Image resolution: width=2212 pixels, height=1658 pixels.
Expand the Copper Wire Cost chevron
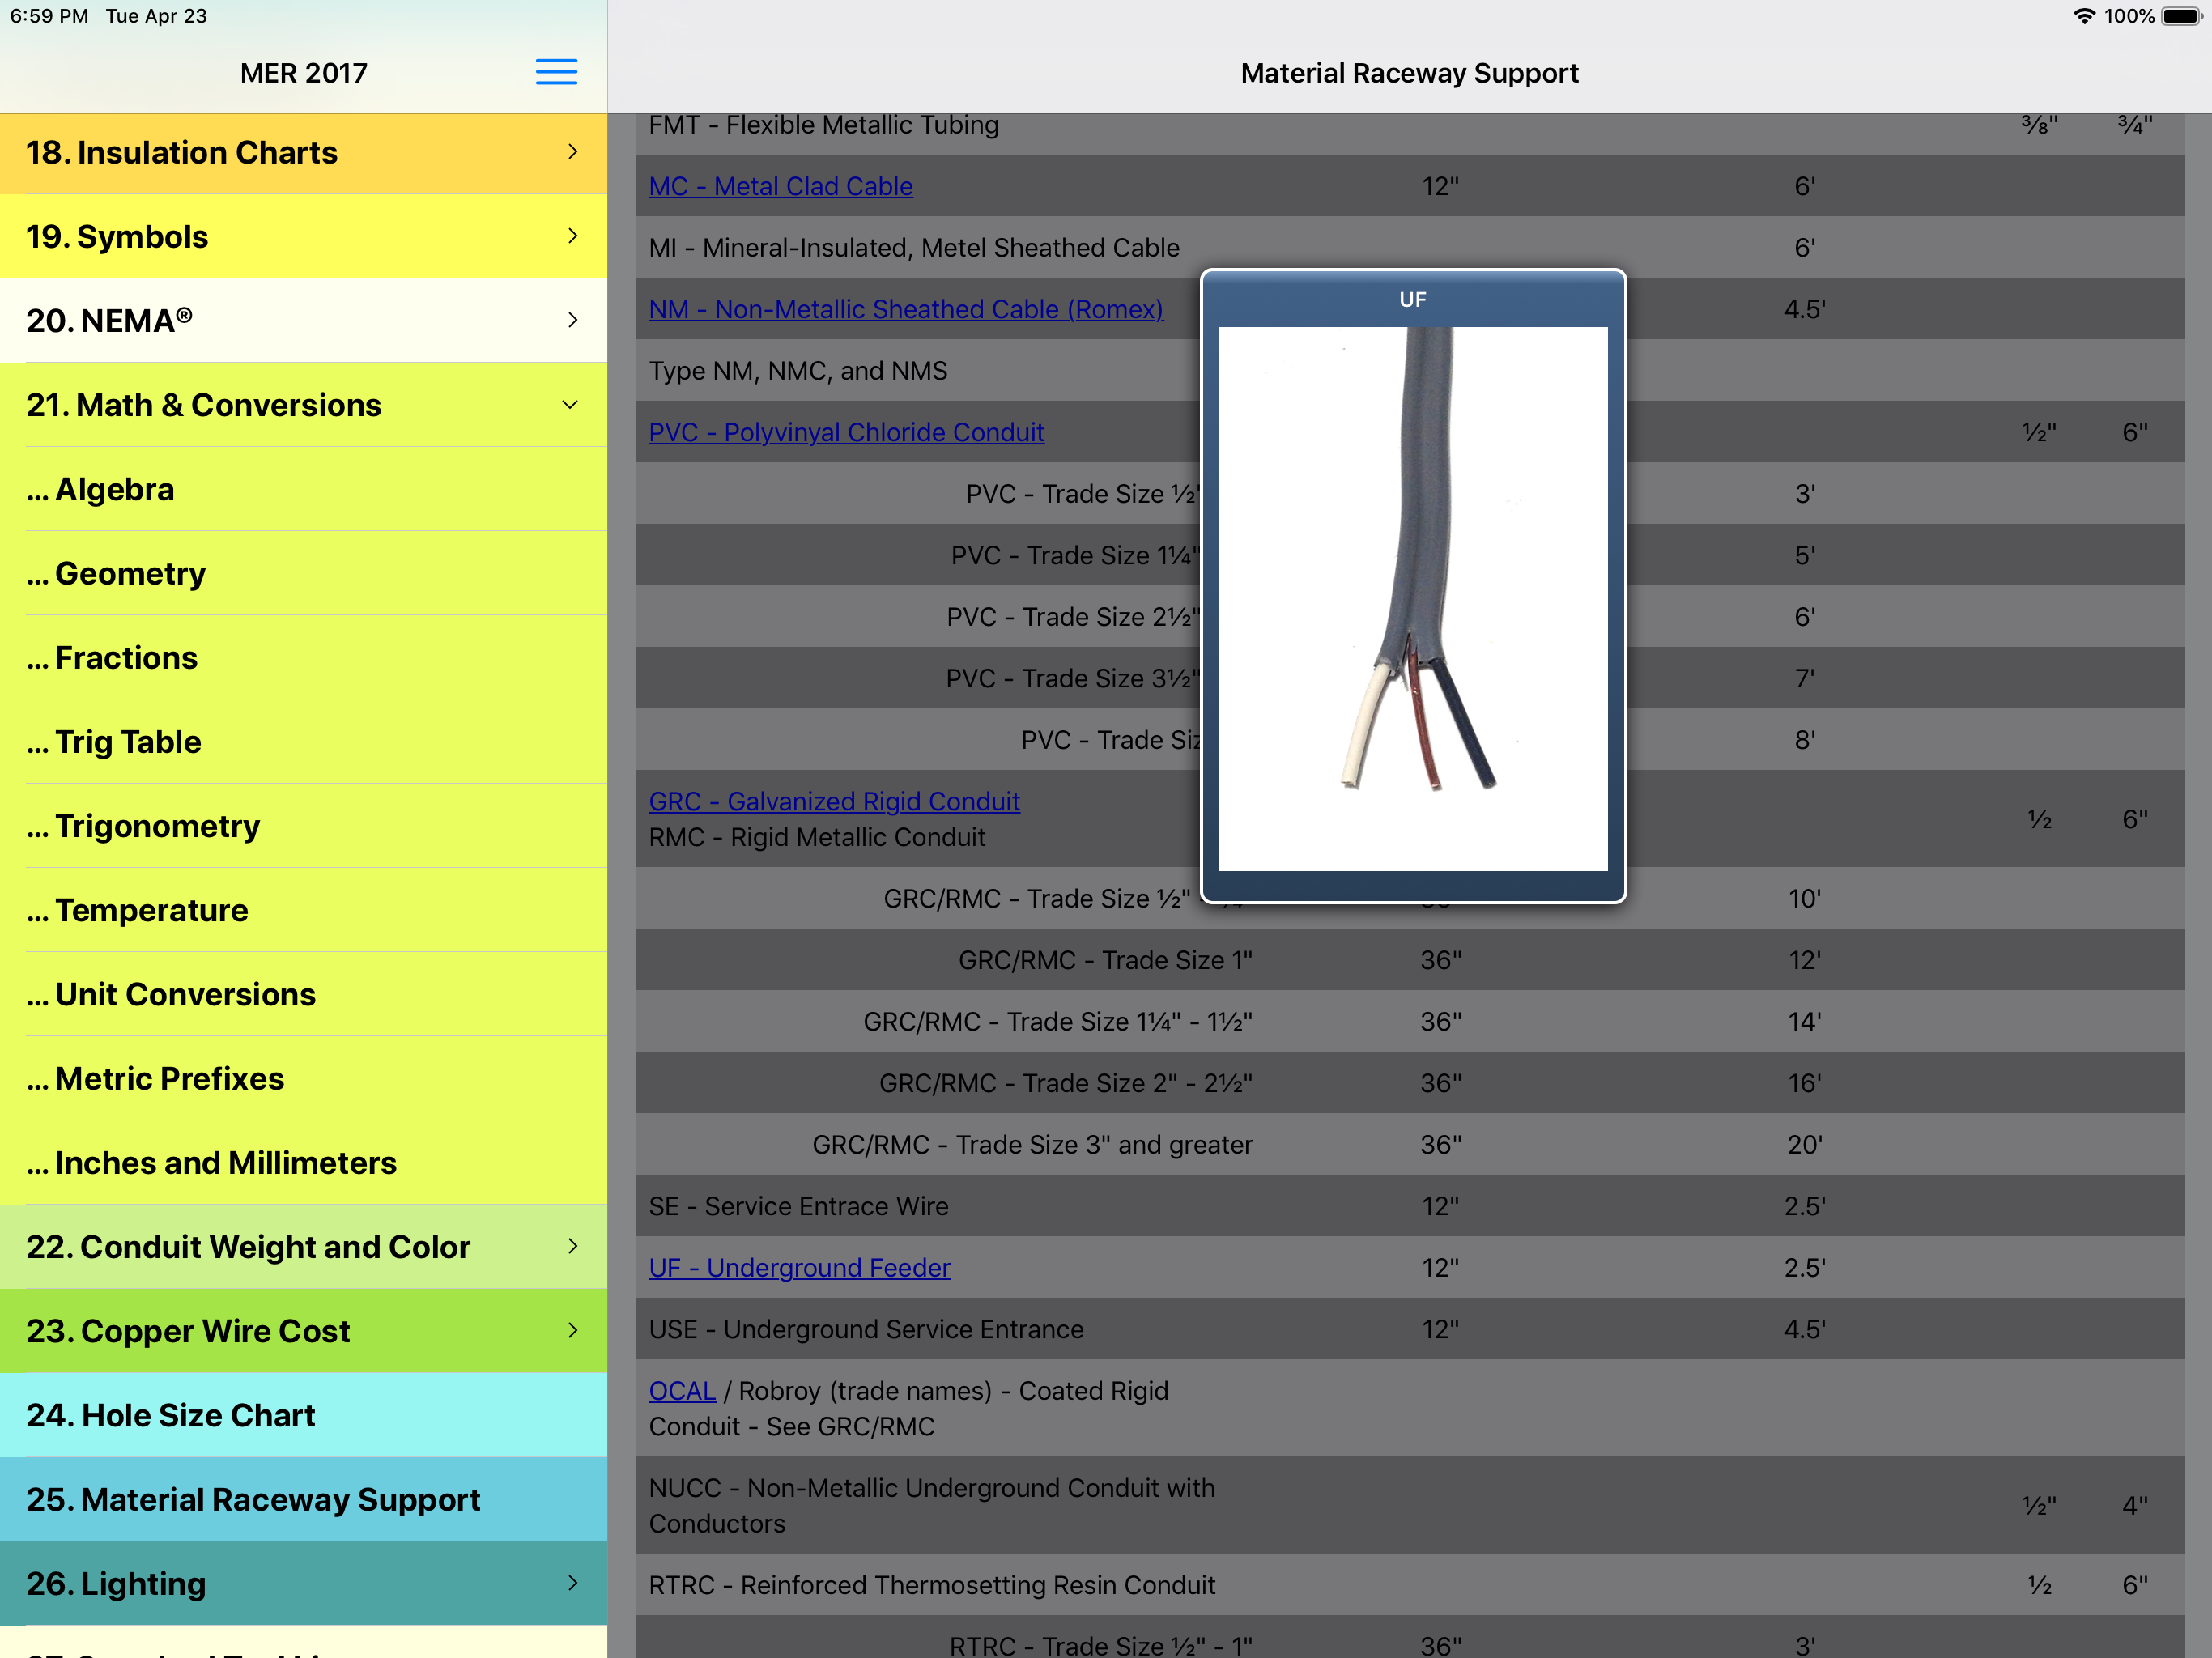(572, 1330)
